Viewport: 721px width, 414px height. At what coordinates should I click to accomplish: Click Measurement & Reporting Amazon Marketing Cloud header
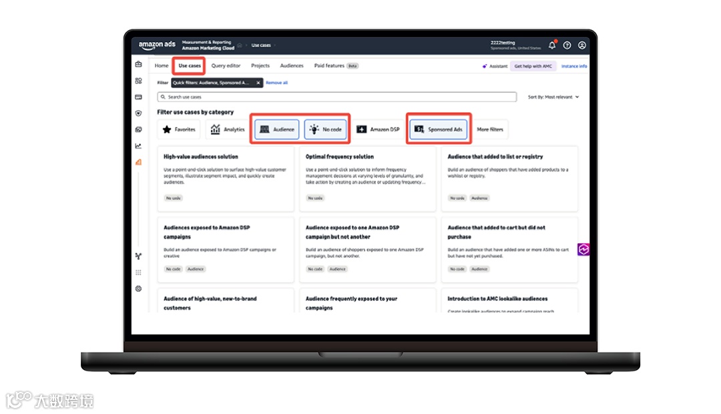pyautogui.click(x=208, y=45)
